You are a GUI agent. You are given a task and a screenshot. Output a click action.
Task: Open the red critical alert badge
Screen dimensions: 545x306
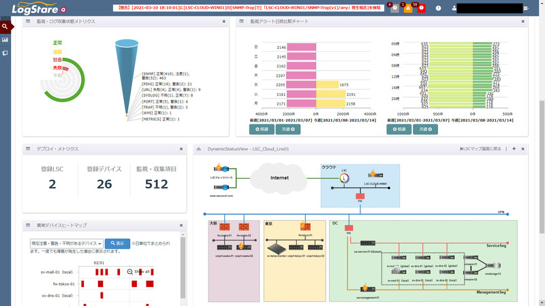(x=422, y=8)
